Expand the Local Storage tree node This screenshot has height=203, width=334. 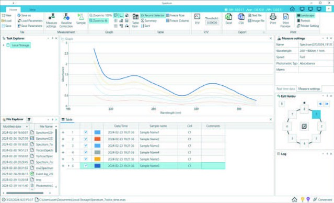(x=4, y=45)
